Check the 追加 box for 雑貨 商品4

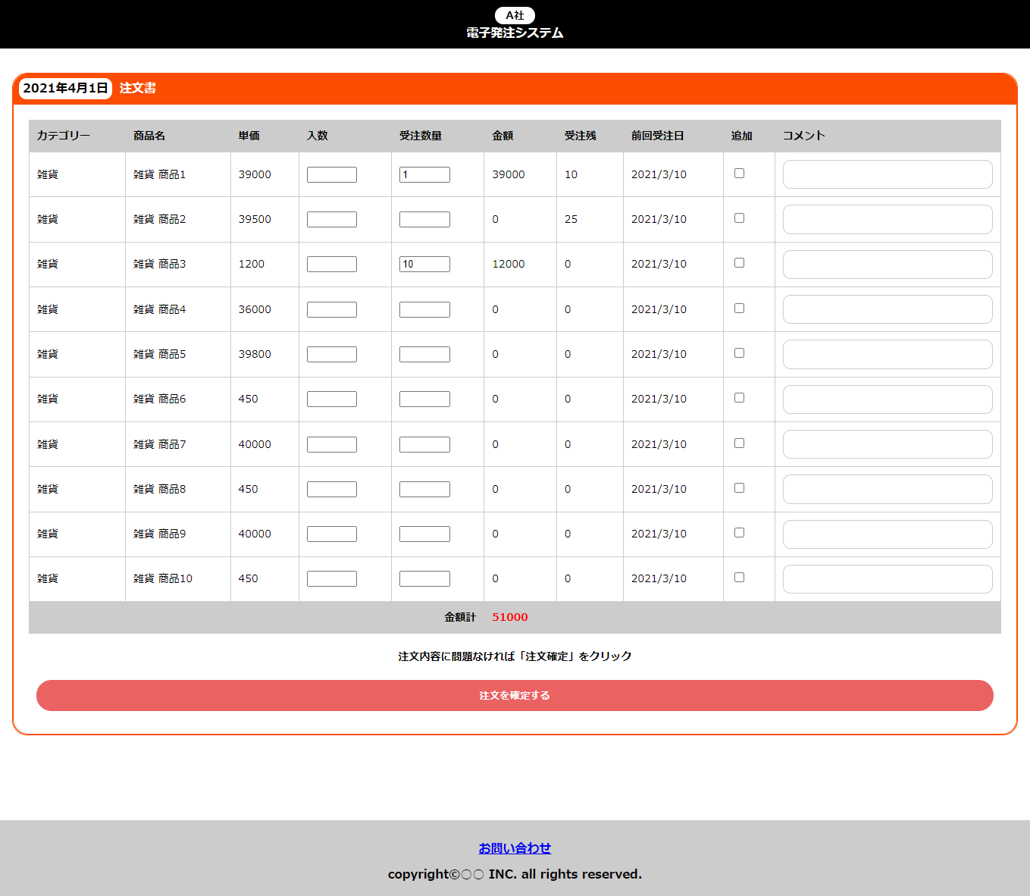pos(739,309)
